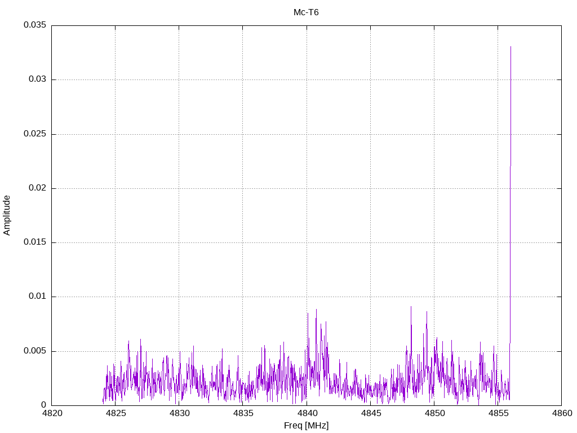Click the 4825 x-axis tick label

click(116, 413)
